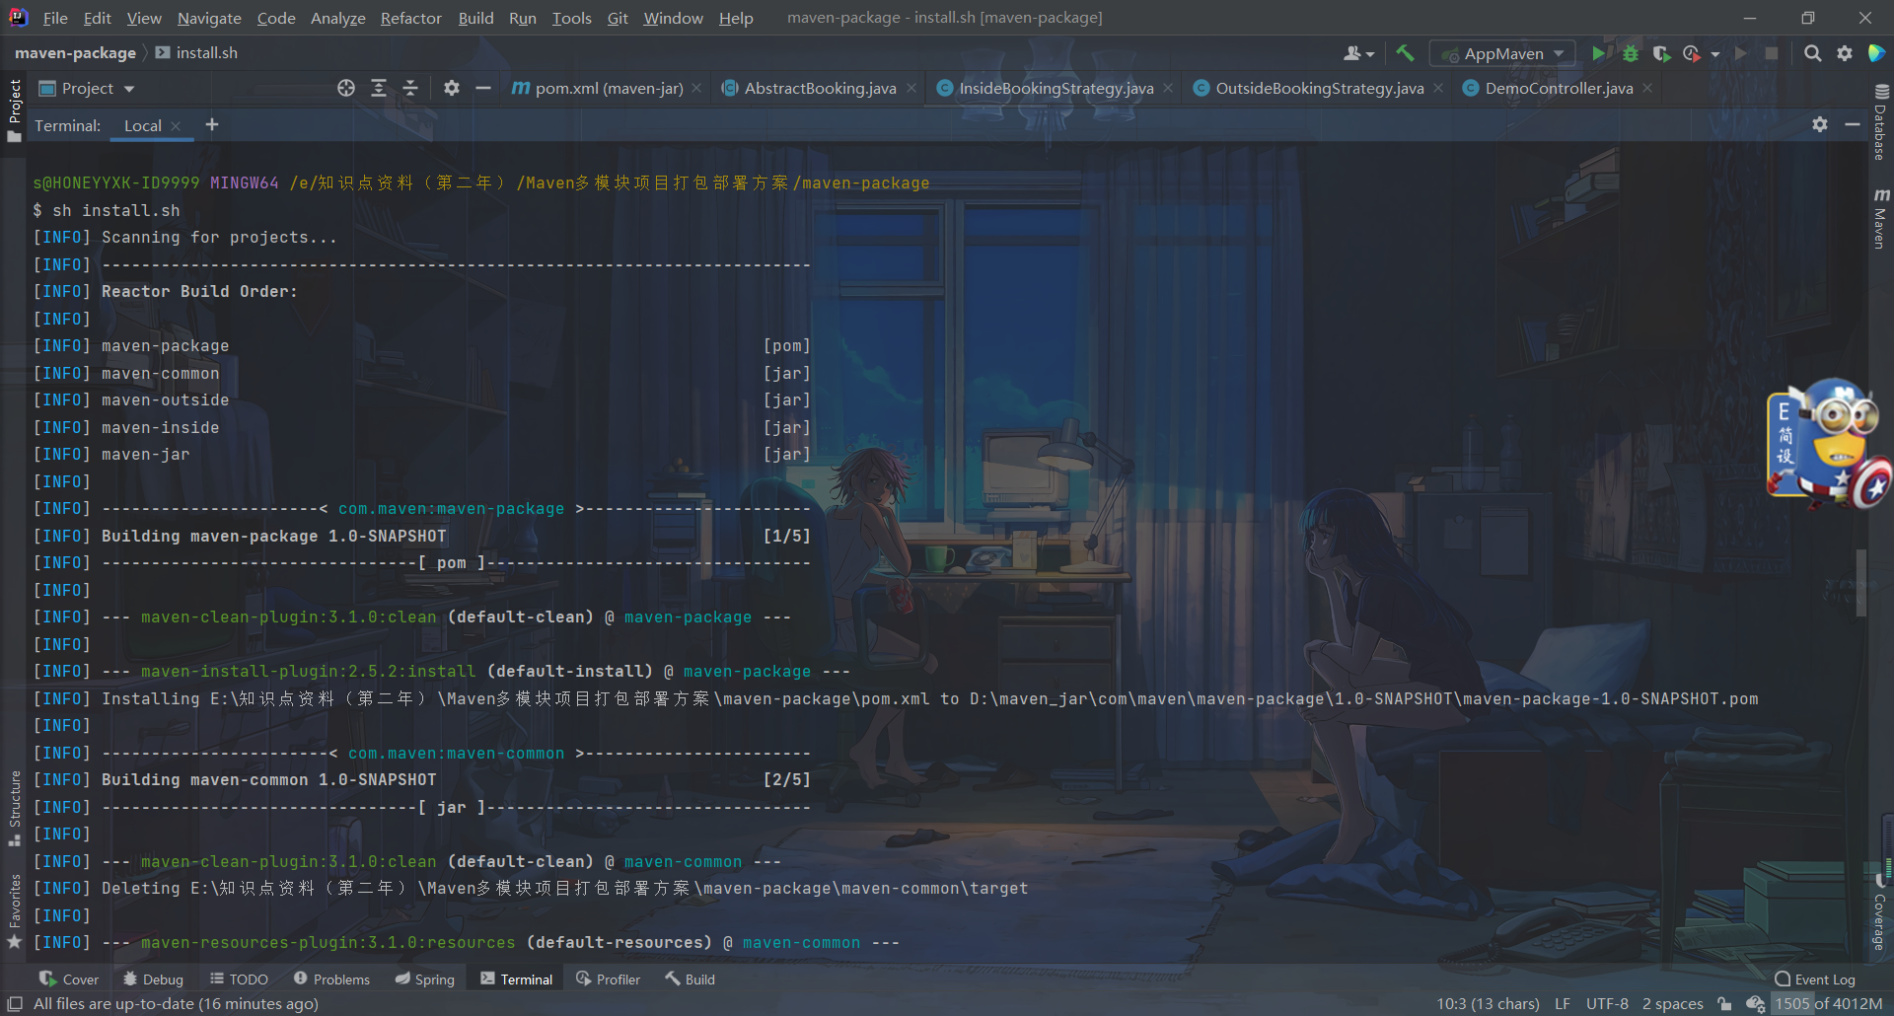Viewport: 1894px width, 1016px height.
Task: Open the Profiler tool window button
Action: click(608, 979)
